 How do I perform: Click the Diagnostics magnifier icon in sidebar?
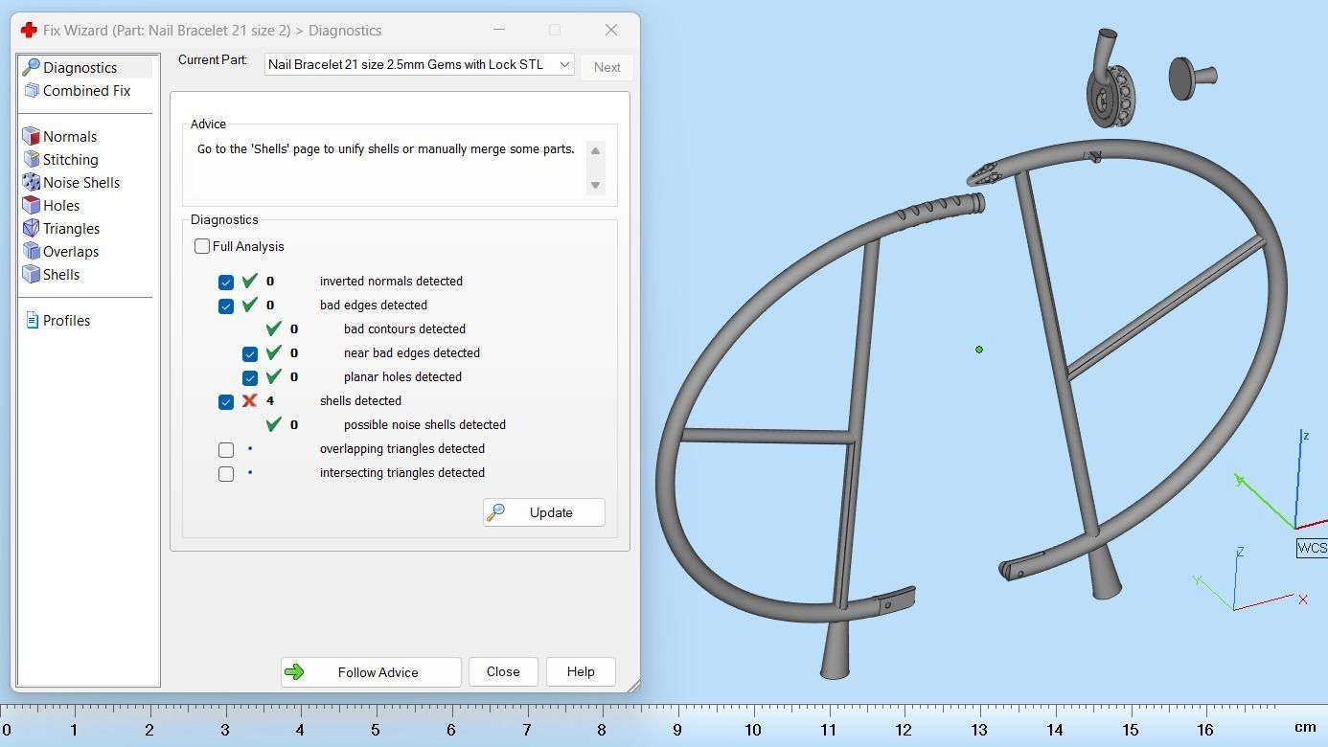[x=31, y=67]
